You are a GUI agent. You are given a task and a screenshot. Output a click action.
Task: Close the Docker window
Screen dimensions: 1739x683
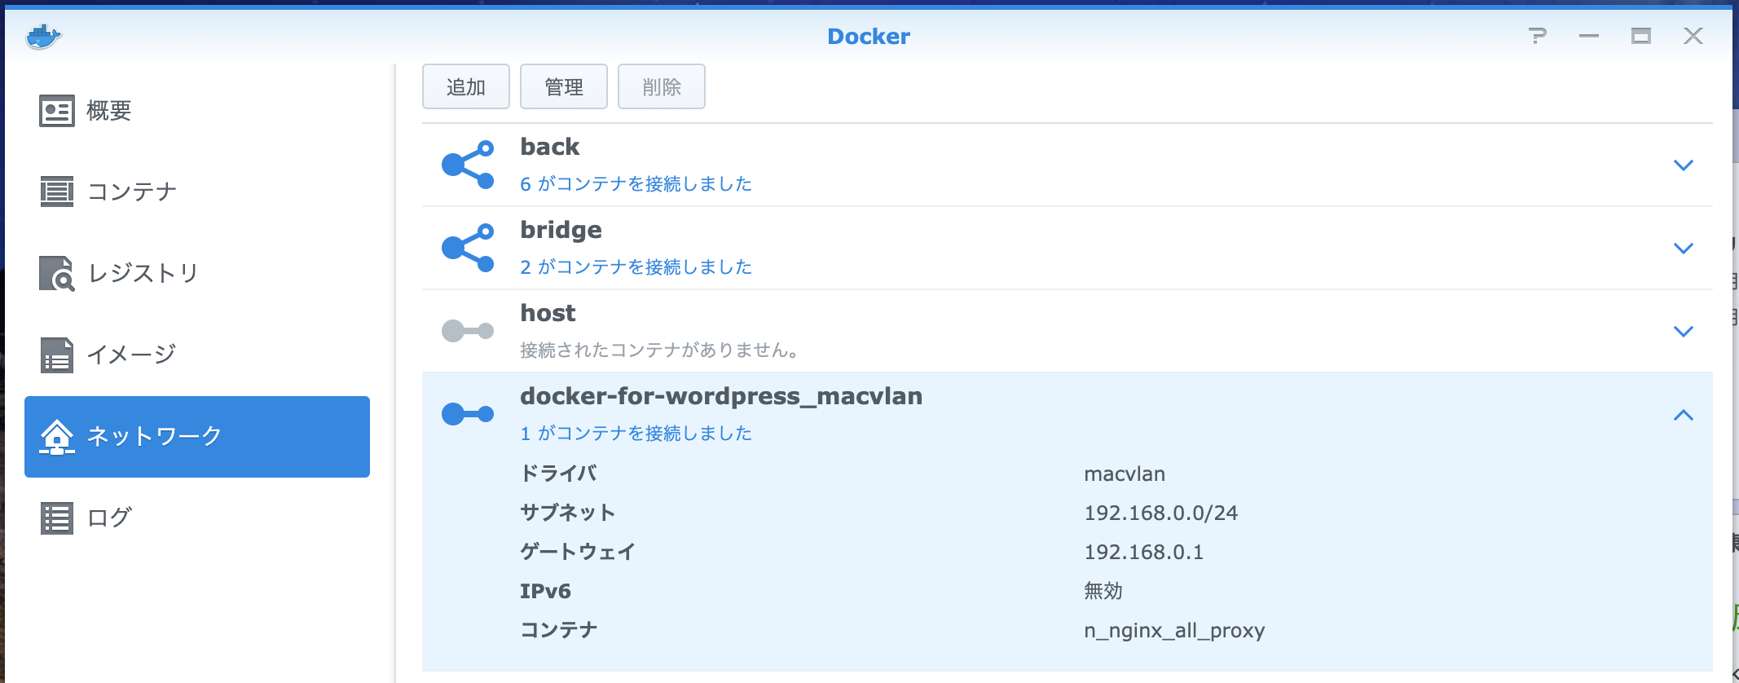[1693, 36]
